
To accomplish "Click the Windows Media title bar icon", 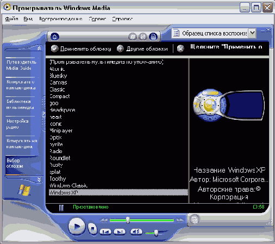I will [x=7, y=7].
